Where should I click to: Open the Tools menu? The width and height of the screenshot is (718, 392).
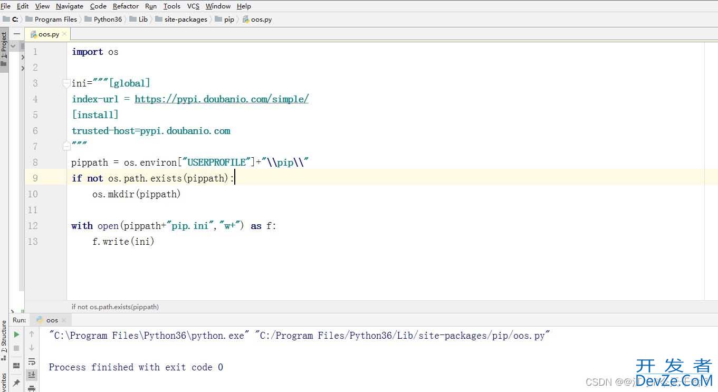(172, 6)
